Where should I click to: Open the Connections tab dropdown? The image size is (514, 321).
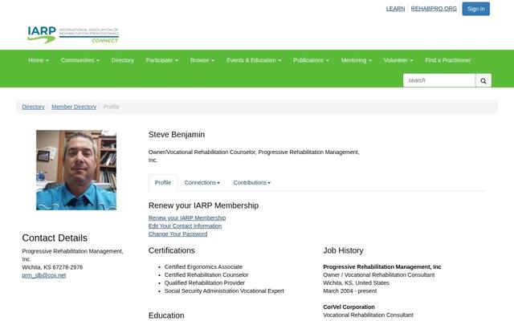pos(202,183)
